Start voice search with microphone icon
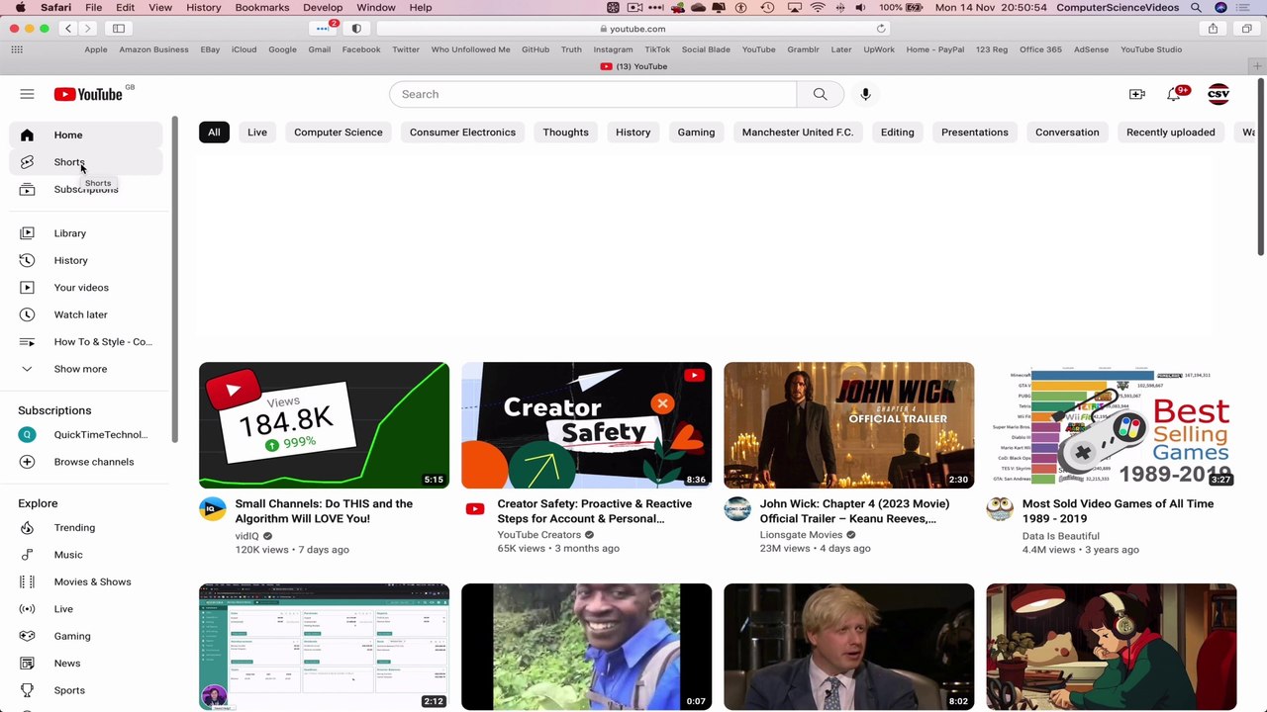Viewport: 1267px width, 712px height. pos(865,94)
